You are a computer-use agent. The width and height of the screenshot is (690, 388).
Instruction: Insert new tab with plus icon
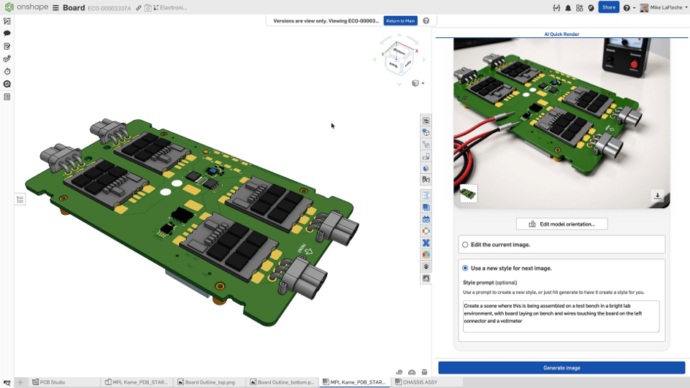click(20, 382)
